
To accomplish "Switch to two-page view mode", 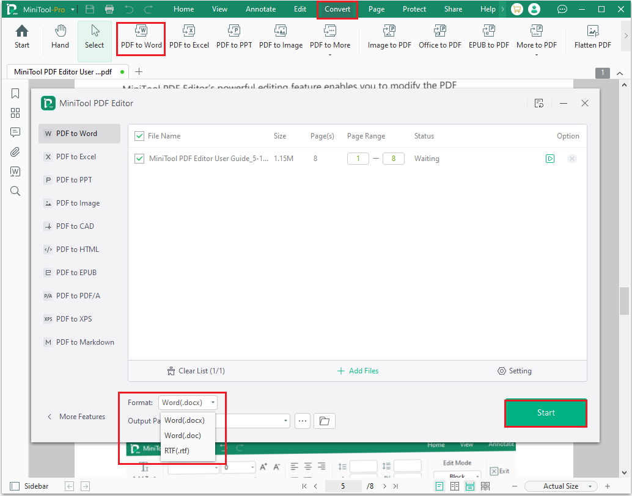I will point(455,486).
